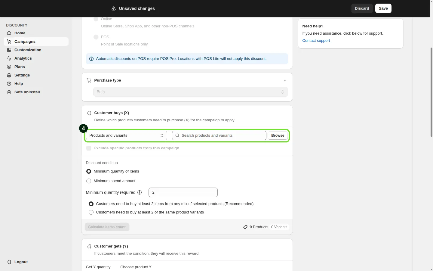The height and width of the screenshot is (271, 433).
Task: Click the Unsaved changes warning icon
Action: 114,8
